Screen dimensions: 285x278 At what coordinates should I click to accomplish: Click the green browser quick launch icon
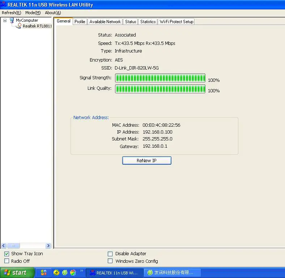[65, 272]
